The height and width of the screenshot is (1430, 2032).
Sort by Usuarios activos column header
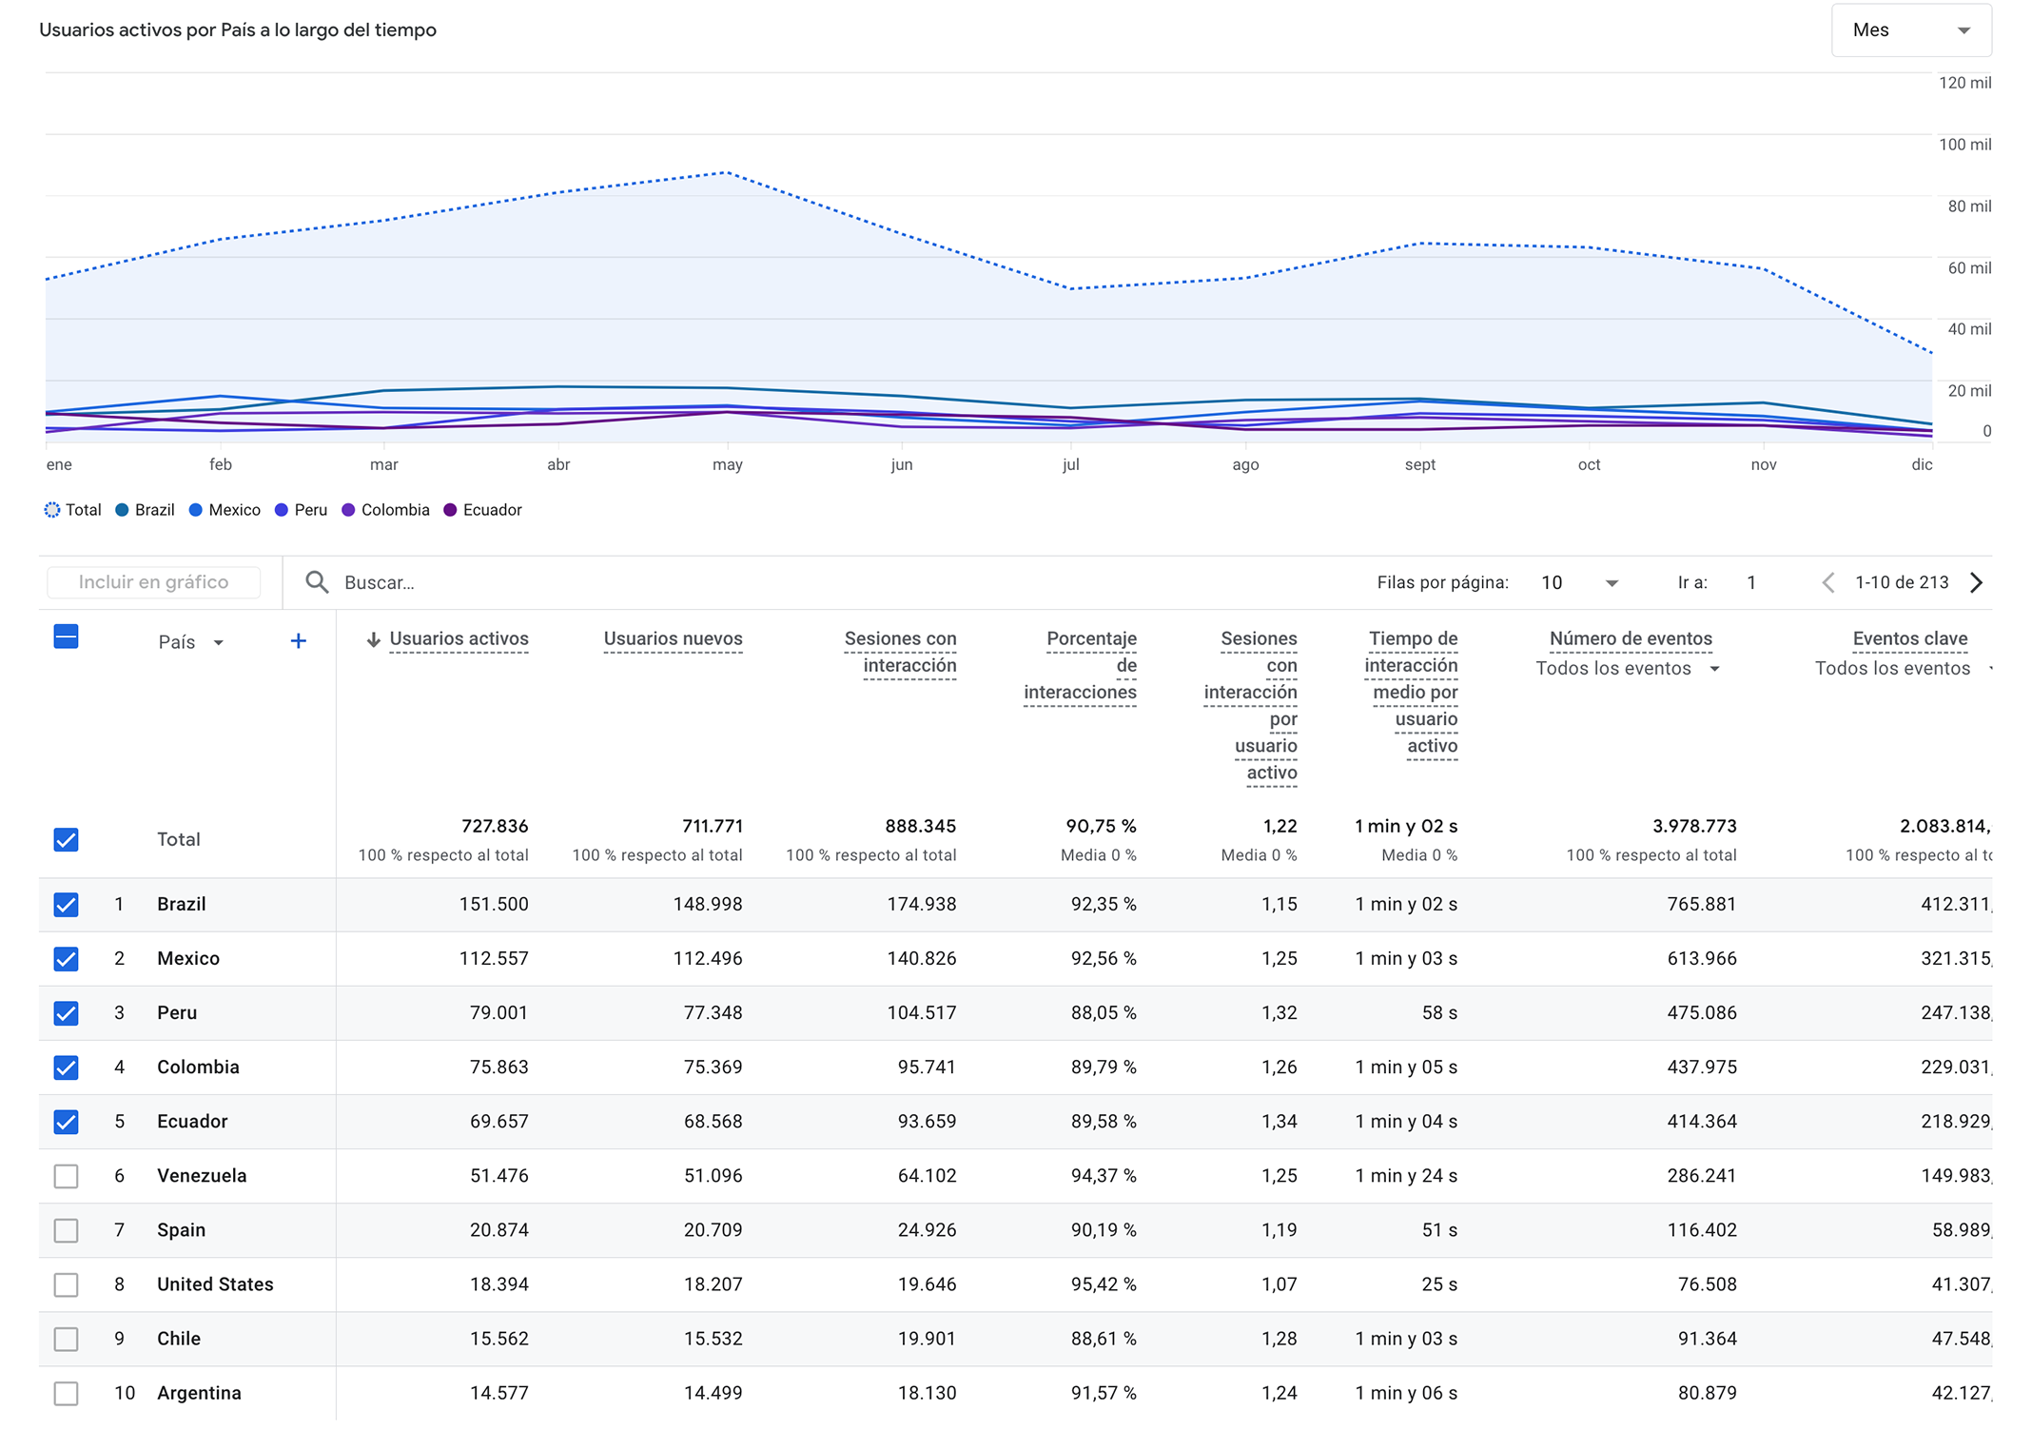[459, 639]
